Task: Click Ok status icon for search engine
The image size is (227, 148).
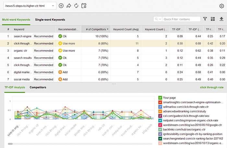Action: [60, 36]
